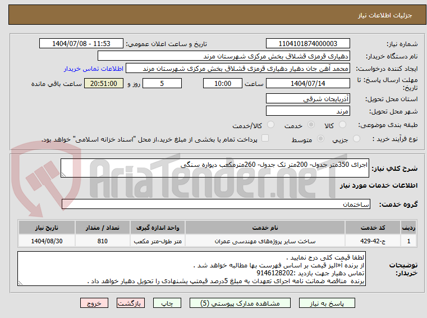Click the province field آذربایجان شرقی
The image size is (427, 318).
point(307,98)
